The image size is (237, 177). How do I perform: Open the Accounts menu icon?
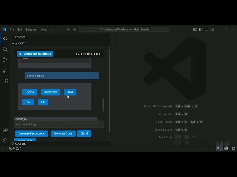[x=5, y=130]
